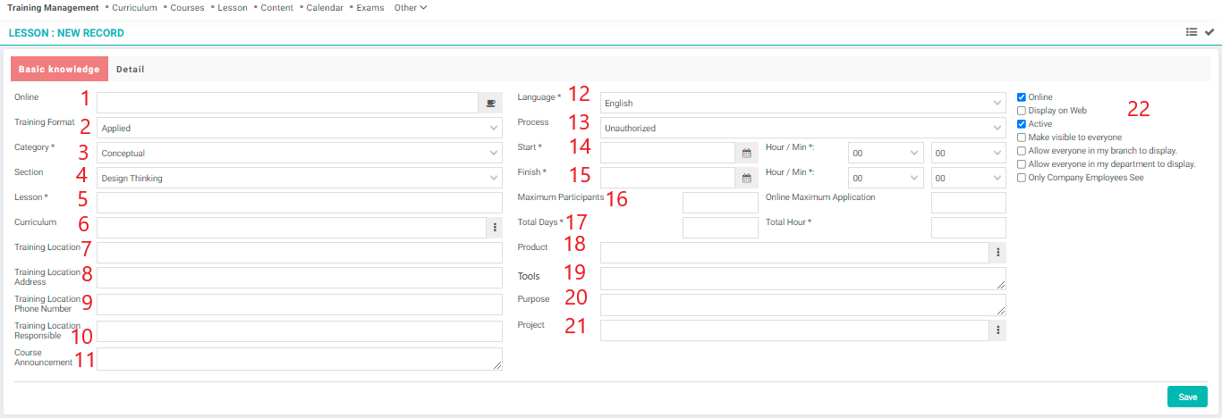Click the list view icon in header
This screenshot has height=418, width=1222.
[x=1192, y=32]
